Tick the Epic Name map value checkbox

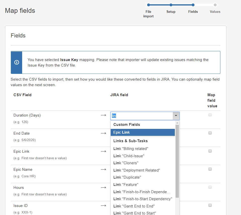coord(210,169)
